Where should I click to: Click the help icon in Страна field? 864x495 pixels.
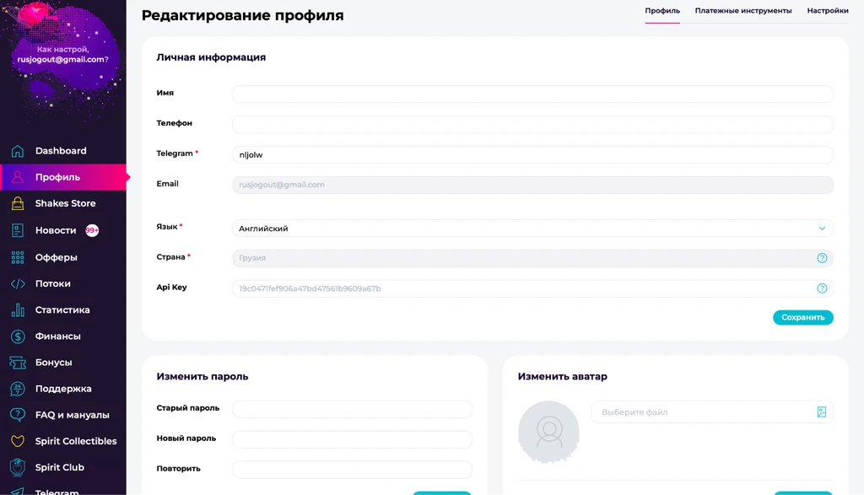pos(822,258)
